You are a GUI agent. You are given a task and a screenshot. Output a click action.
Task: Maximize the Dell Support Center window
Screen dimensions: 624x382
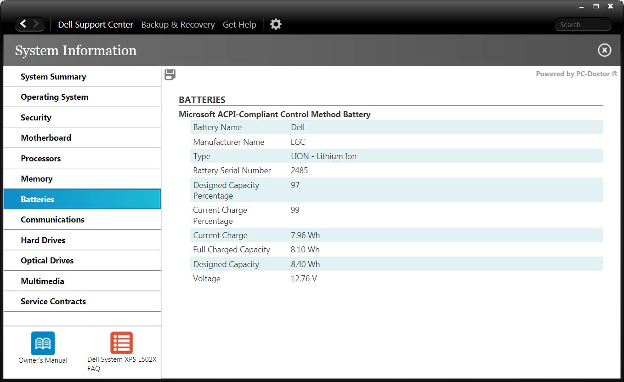[596, 6]
